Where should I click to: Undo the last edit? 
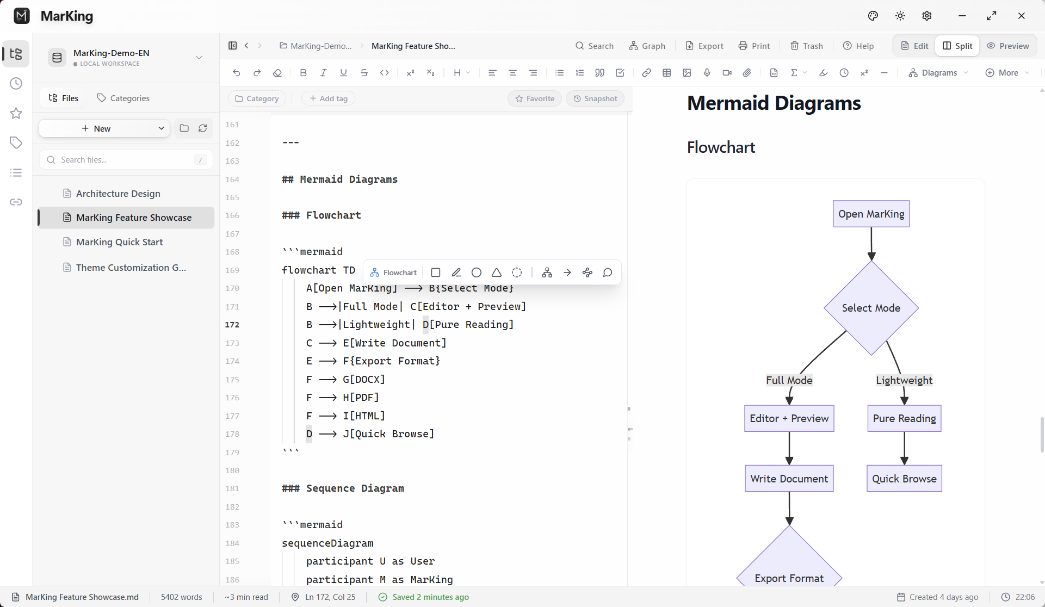click(236, 73)
